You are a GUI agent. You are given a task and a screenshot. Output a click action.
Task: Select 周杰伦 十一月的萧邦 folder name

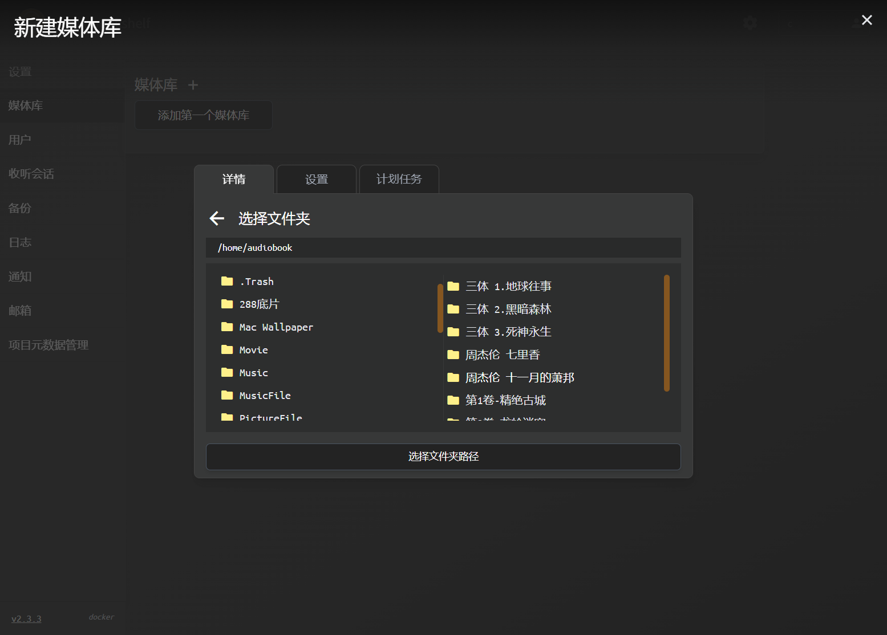pos(520,377)
